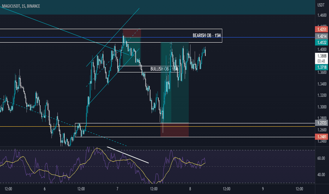This screenshot has width=329, height=194.
Task: Select the white divergence trendline on RSI
Action: pos(127,155)
